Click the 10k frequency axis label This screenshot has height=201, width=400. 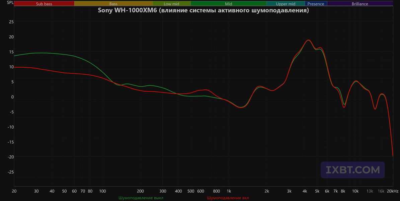pyautogui.click(x=355, y=191)
